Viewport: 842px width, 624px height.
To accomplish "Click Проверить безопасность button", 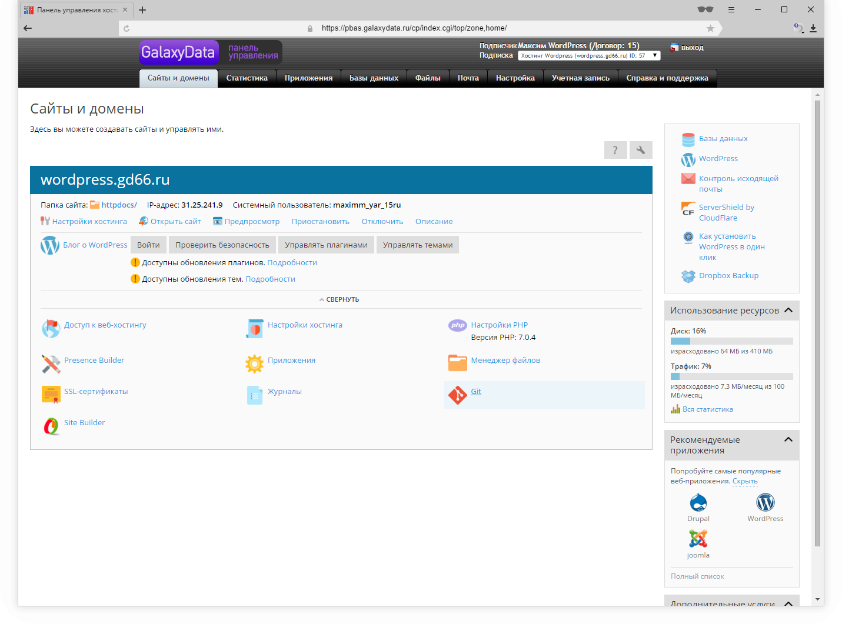I will click(x=222, y=245).
